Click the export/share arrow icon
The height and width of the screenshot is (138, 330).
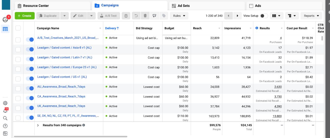point(154,16)
